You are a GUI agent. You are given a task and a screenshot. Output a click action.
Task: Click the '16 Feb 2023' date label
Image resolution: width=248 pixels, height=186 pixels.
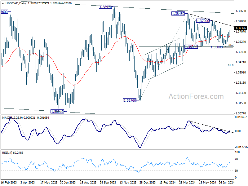[x=9, y=183]
